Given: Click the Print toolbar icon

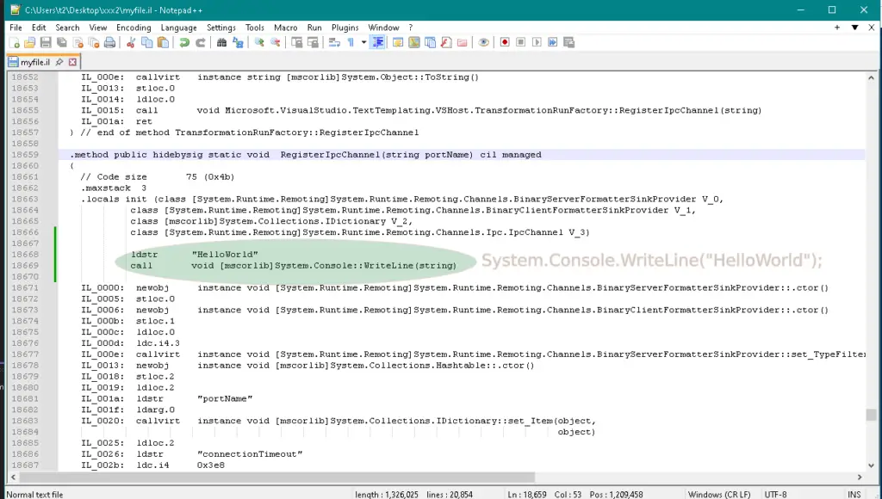Looking at the screenshot, I should (x=109, y=42).
